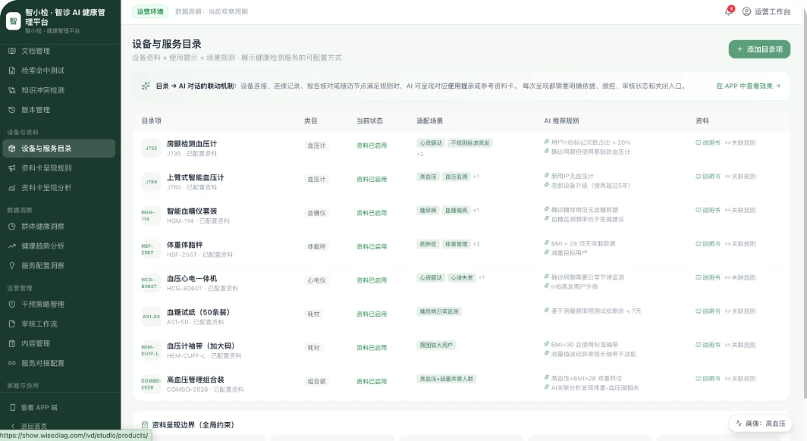Click the 高血压管理组合装 item name

click(195, 380)
